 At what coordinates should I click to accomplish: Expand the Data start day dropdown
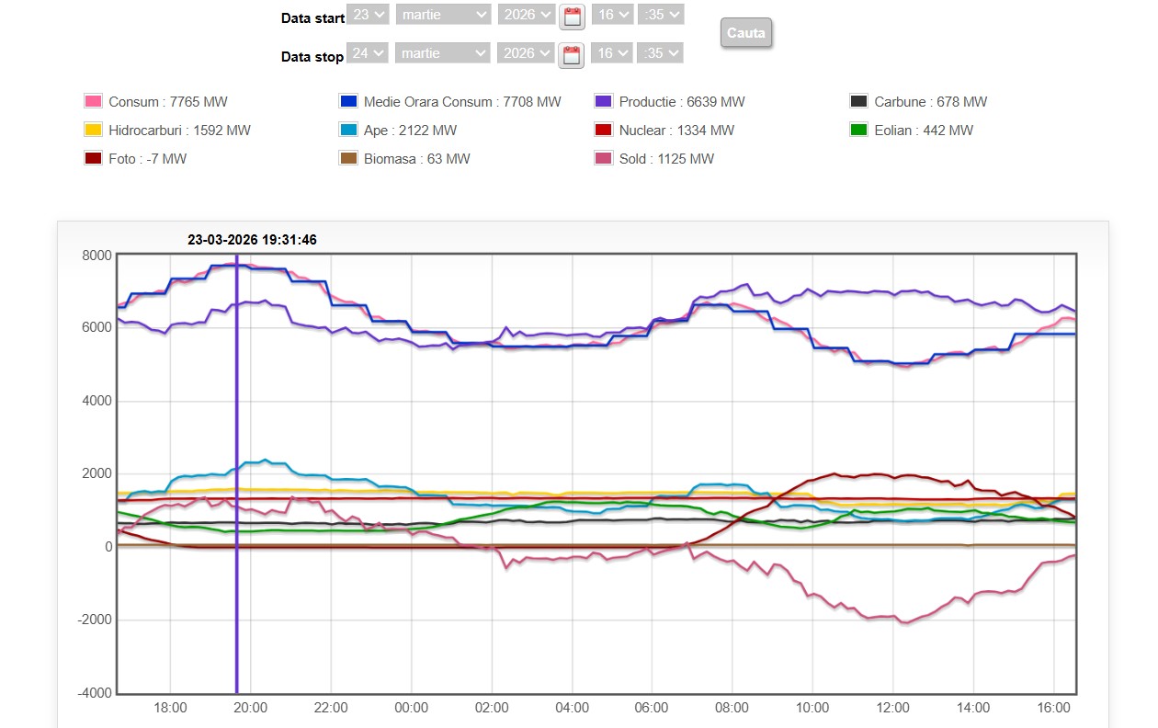point(368,15)
